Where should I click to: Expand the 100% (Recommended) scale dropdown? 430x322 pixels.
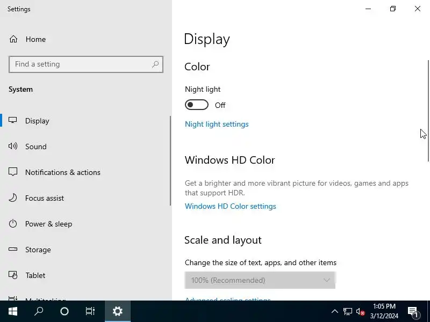(260, 280)
